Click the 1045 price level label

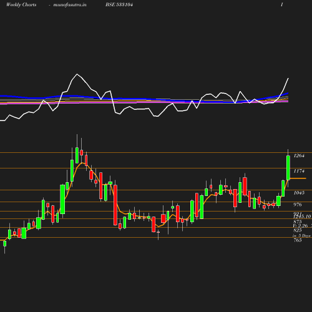pyautogui.click(x=299, y=193)
